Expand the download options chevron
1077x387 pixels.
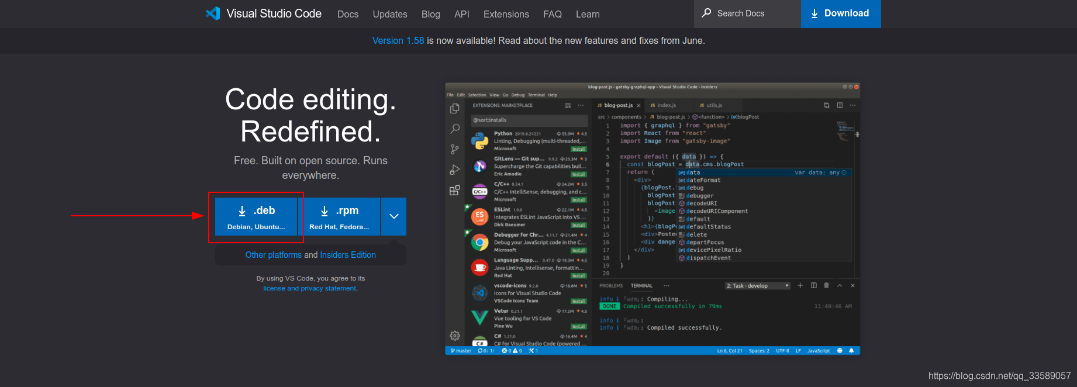[394, 217]
